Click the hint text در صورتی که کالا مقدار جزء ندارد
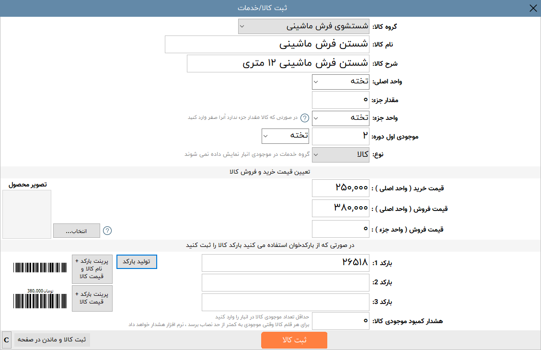 (x=242, y=117)
